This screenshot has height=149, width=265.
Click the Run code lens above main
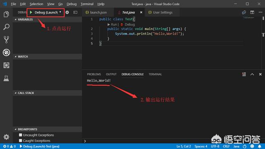tap(112, 24)
